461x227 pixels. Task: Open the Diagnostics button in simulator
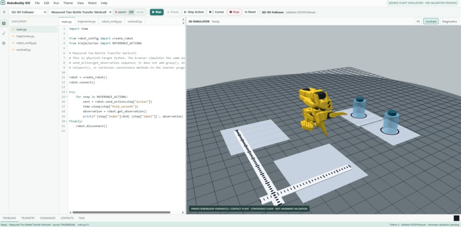[449, 22]
